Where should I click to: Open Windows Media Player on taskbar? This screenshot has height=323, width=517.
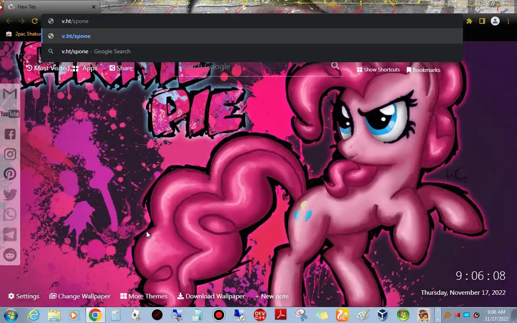click(74, 315)
